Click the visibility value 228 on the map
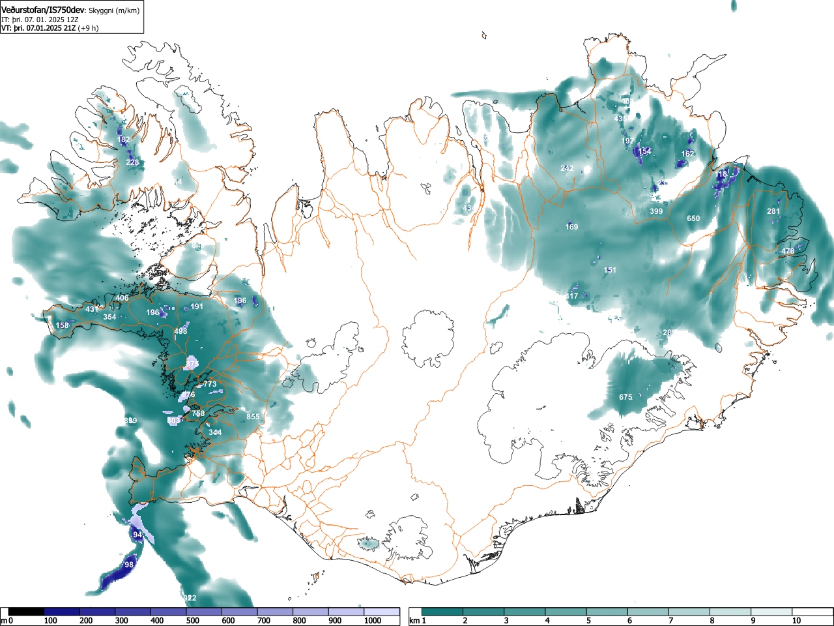The image size is (834, 626). pyautogui.click(x=132, y=163)
